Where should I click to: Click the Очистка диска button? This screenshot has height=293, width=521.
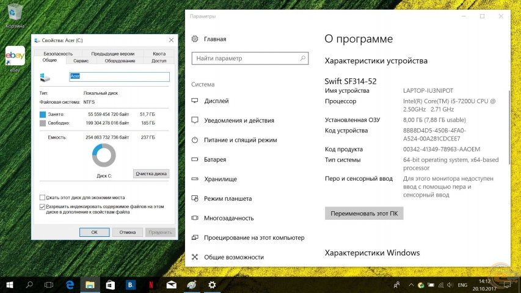click(151, 173)
